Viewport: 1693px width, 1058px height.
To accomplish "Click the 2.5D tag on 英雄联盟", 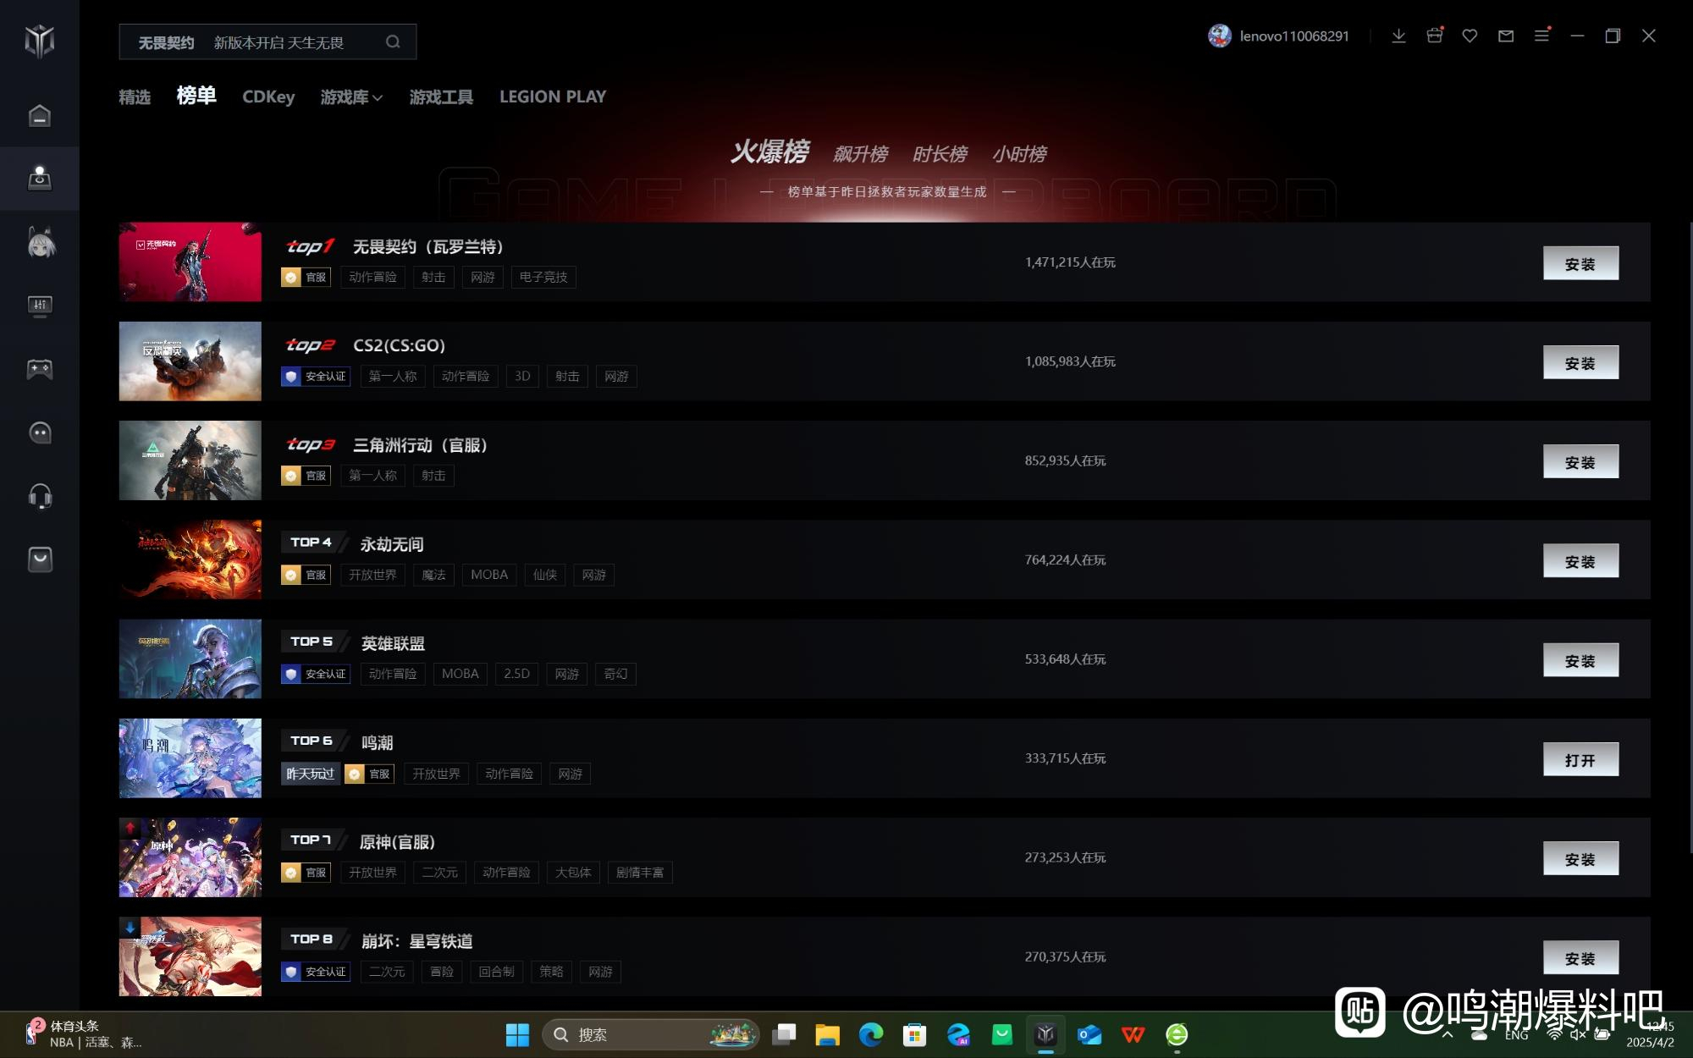I will (516, 674).
